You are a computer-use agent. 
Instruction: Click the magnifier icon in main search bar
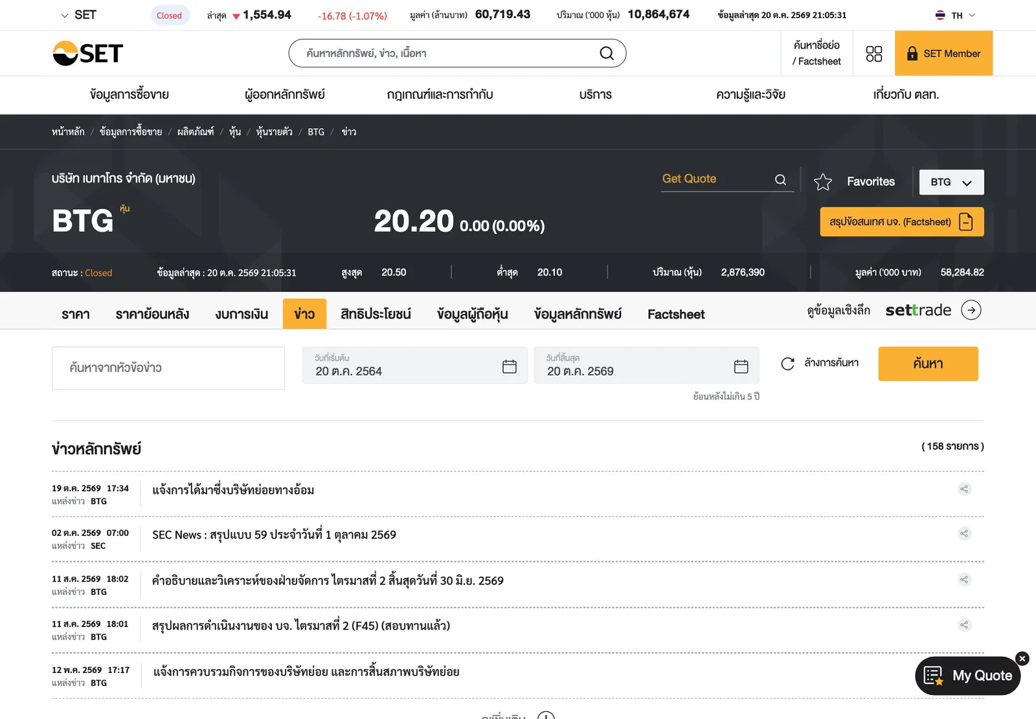[607, 53]
